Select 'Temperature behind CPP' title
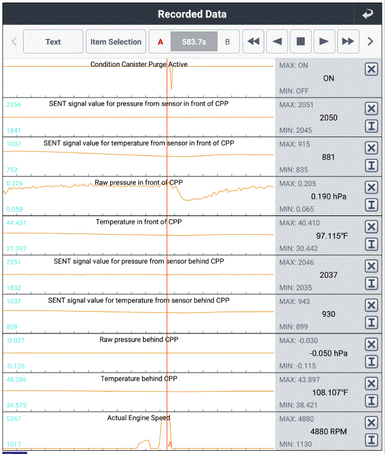 139,379
